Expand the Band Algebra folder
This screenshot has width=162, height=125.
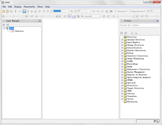pos(122,42)
